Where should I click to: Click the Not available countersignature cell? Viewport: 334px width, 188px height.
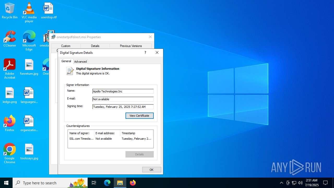pos(104,139)
